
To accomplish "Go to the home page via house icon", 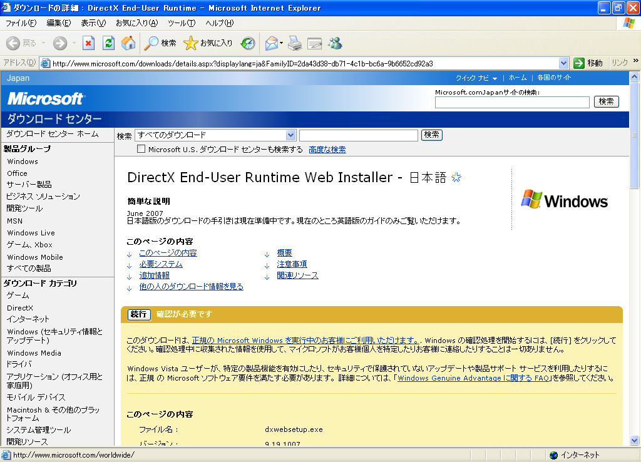I will coord(128,43).
